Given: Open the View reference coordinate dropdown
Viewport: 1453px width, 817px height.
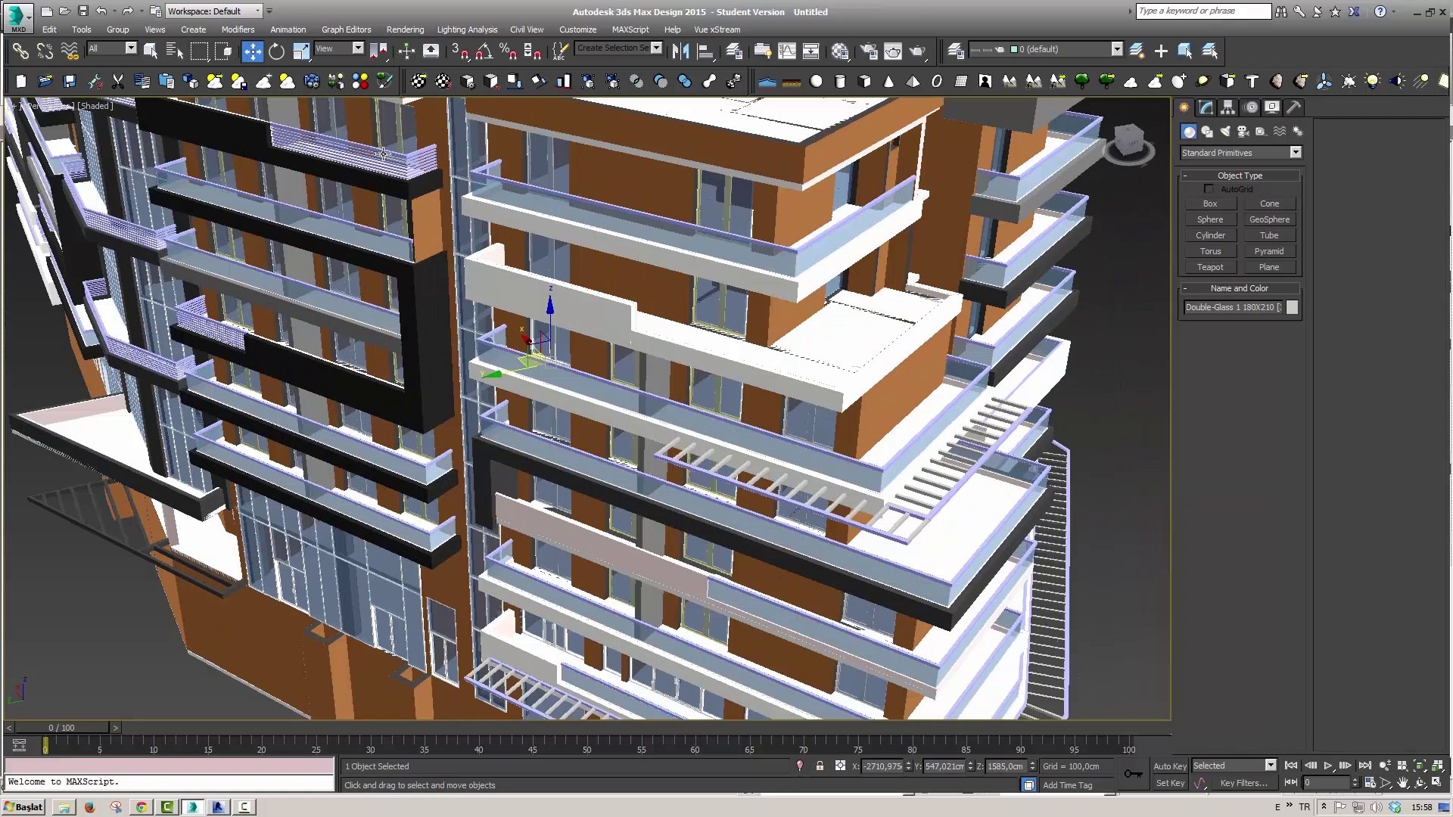Looking at the screenshot, I should pos(358,48).
